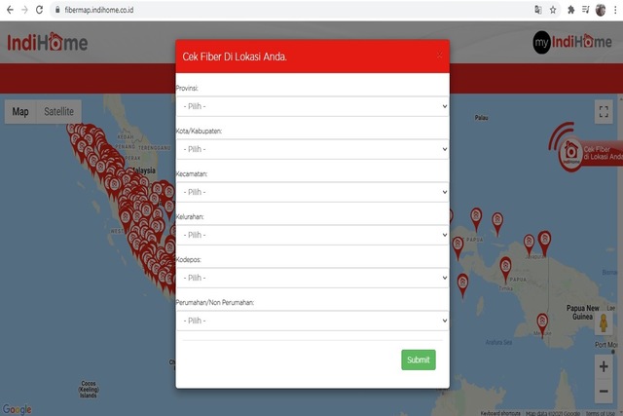Viewport: 623px width, 416px height.
Task: Bookmark page with the star icon
Action: click(x=553, y=10)
